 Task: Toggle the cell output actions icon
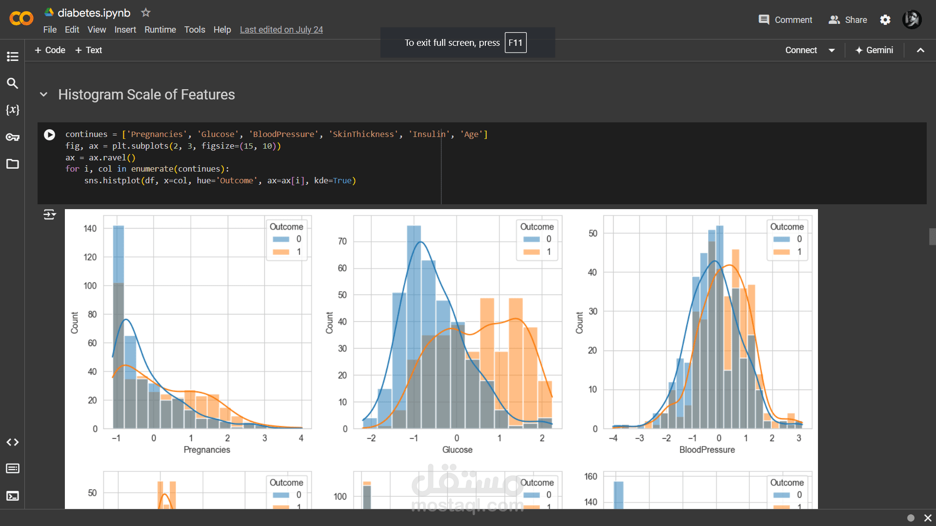coord(50,214)
